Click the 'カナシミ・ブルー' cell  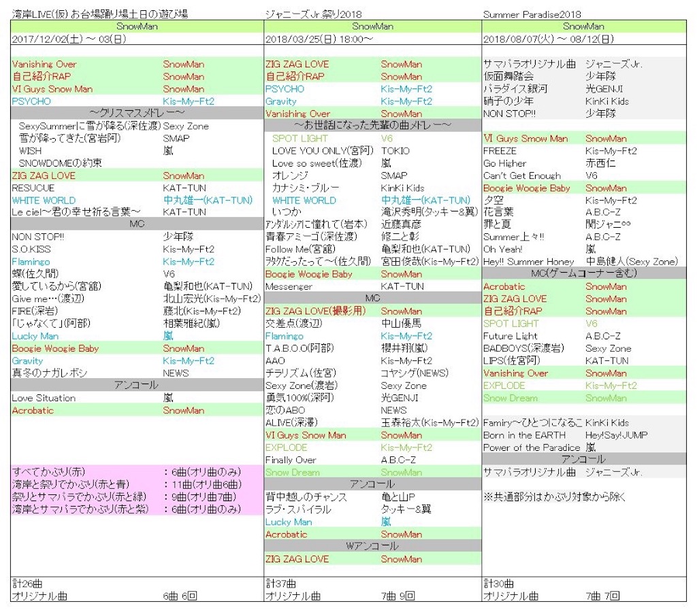[306, 188]
